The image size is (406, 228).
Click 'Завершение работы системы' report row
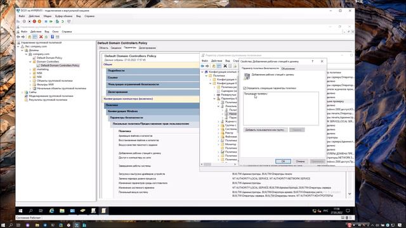134,166
